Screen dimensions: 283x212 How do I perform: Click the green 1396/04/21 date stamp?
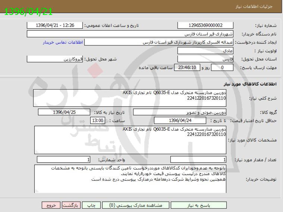tap(28, 12)
